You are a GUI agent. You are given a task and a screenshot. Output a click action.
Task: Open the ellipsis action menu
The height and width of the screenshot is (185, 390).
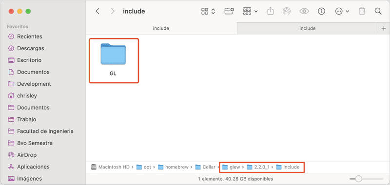pos(342,11)
